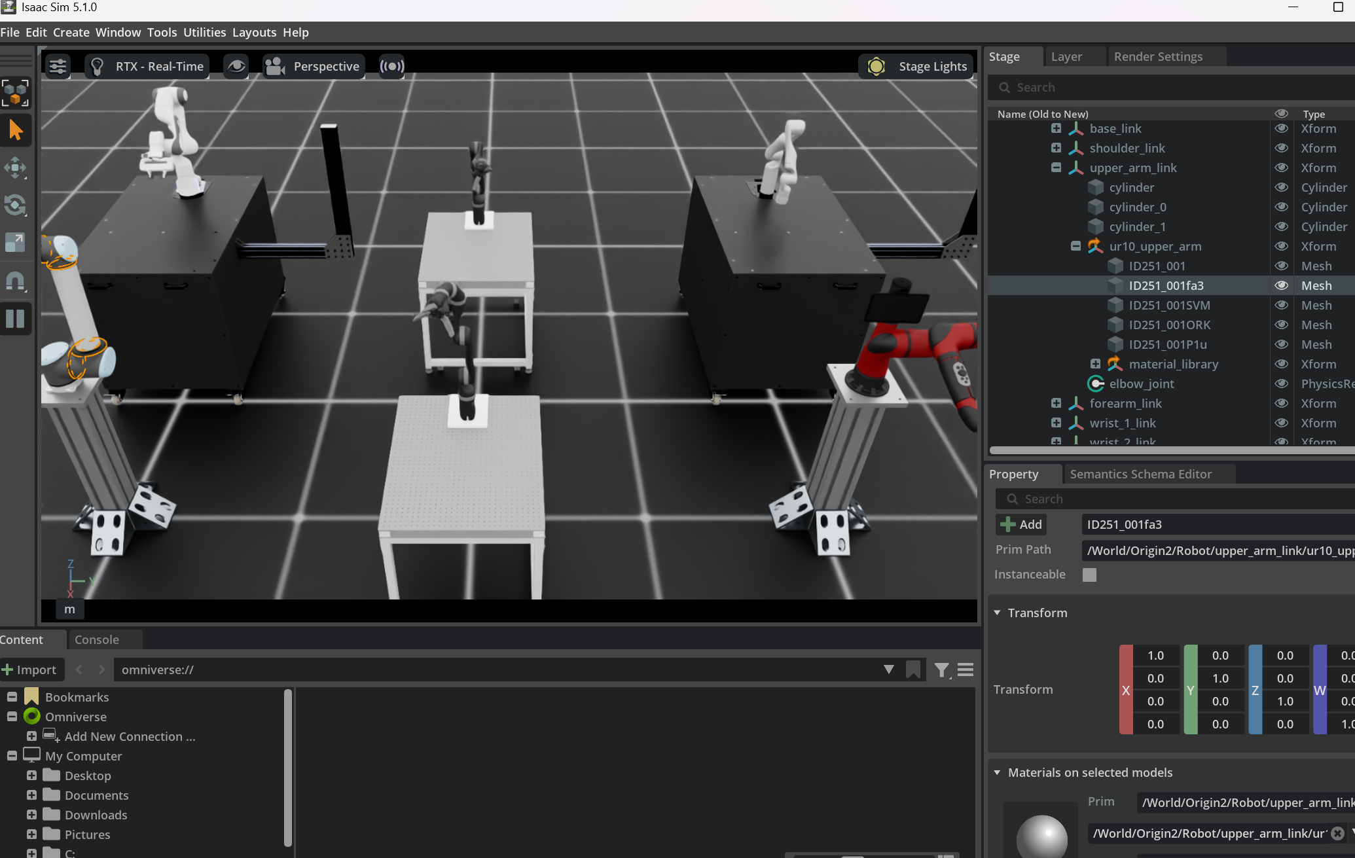The image size is (1355, 858).
Task: Click the bookmark icon in Content browser
Action: pyautogui.click(x=913, y=670)
